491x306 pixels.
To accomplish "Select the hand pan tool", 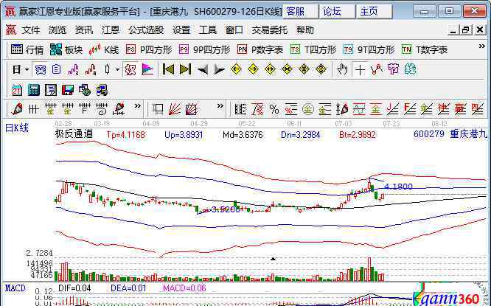I will [342, 69].
